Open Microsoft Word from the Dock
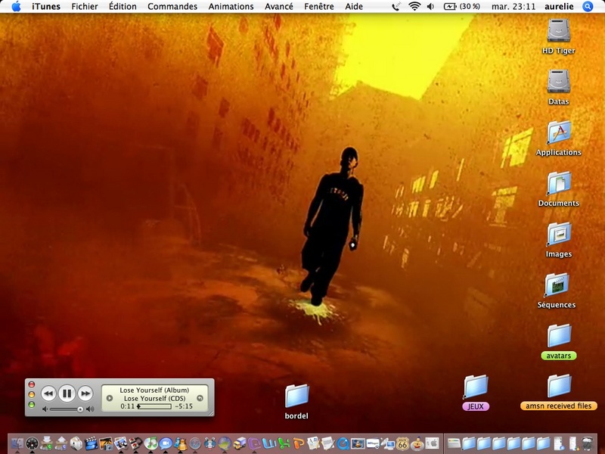 (x=269, y=443)
